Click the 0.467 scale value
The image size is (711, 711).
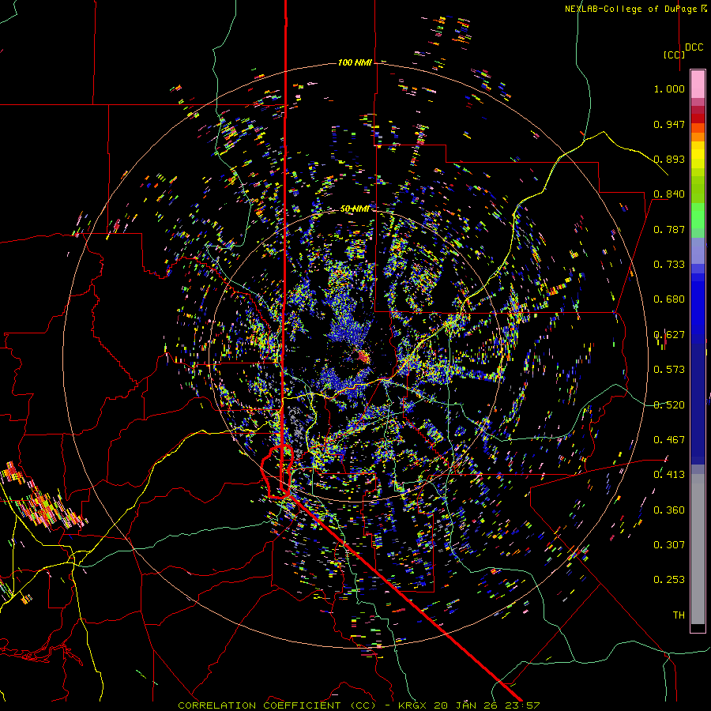[x=669, y=440]
